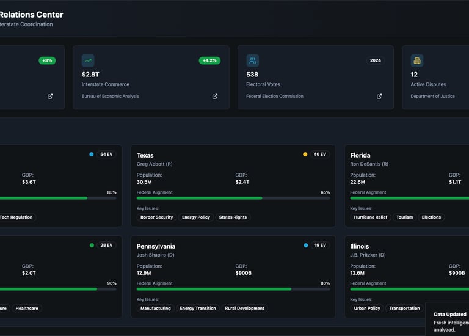This screenshot has height=336, width=469.
Task: Open external link icon on +3% card
Action: [50, 97]
